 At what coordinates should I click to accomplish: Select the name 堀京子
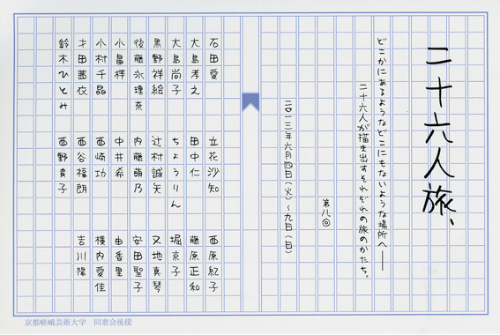[x=175, y=256]
